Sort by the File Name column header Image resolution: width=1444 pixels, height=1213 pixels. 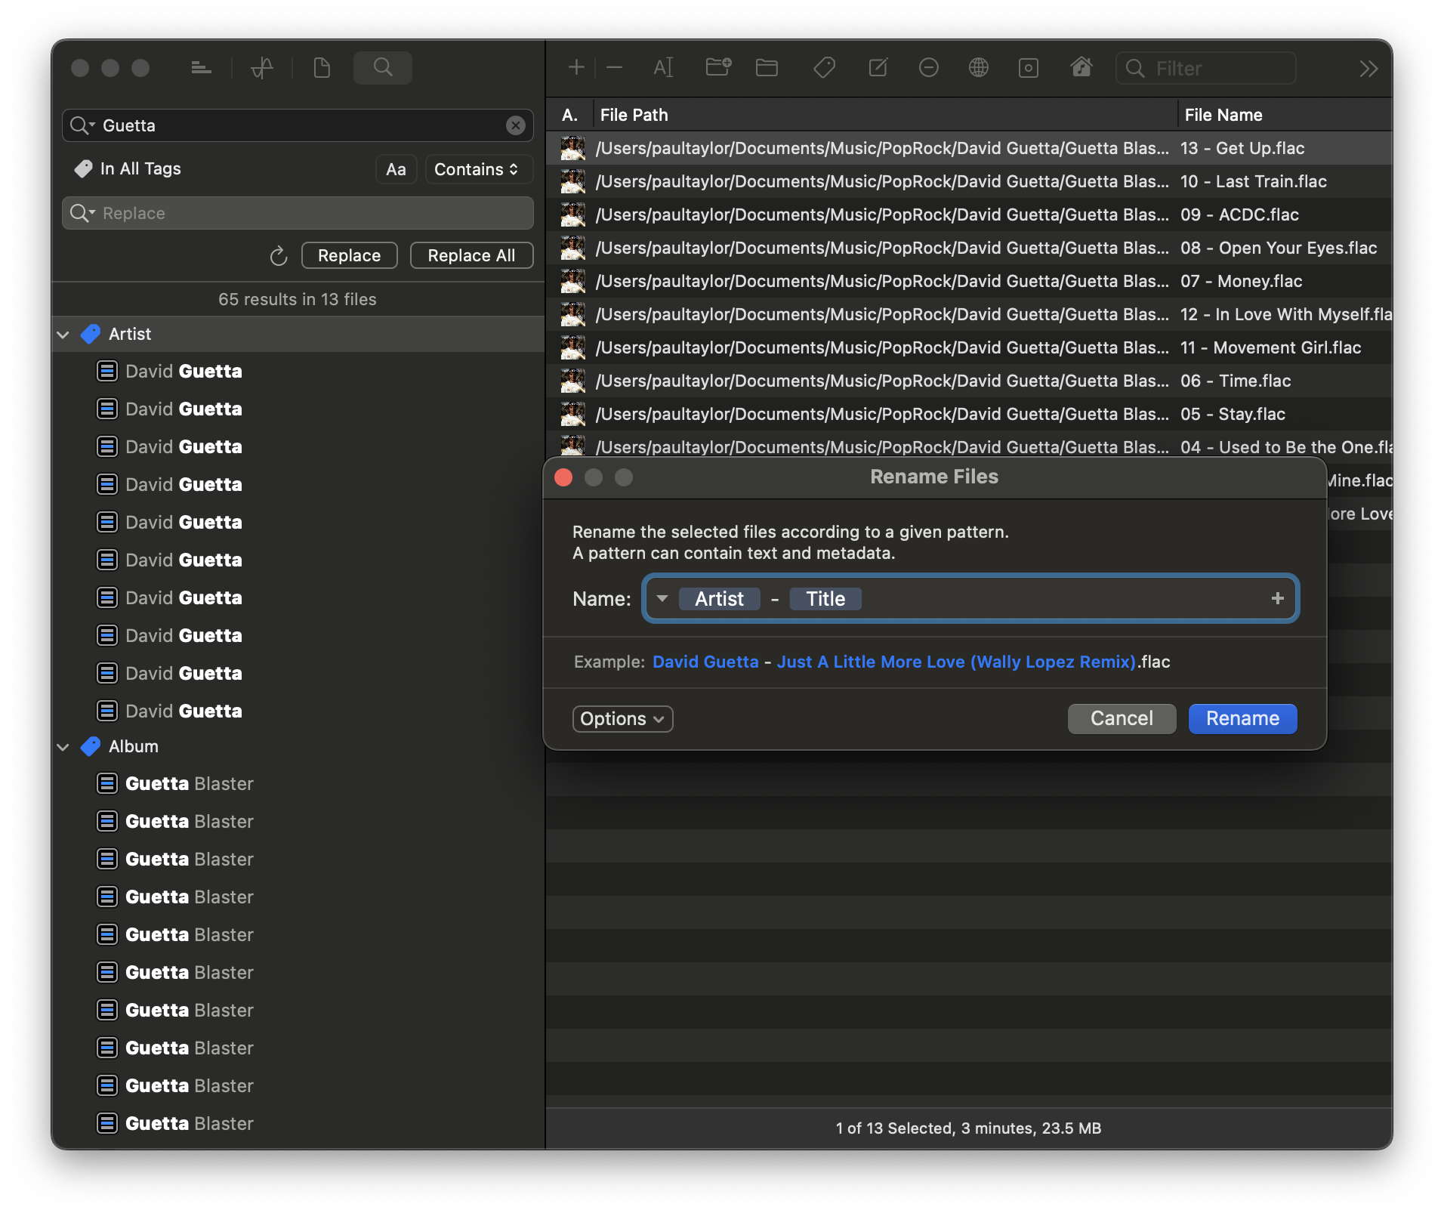pyautogui.click(x=1284, y=115)
